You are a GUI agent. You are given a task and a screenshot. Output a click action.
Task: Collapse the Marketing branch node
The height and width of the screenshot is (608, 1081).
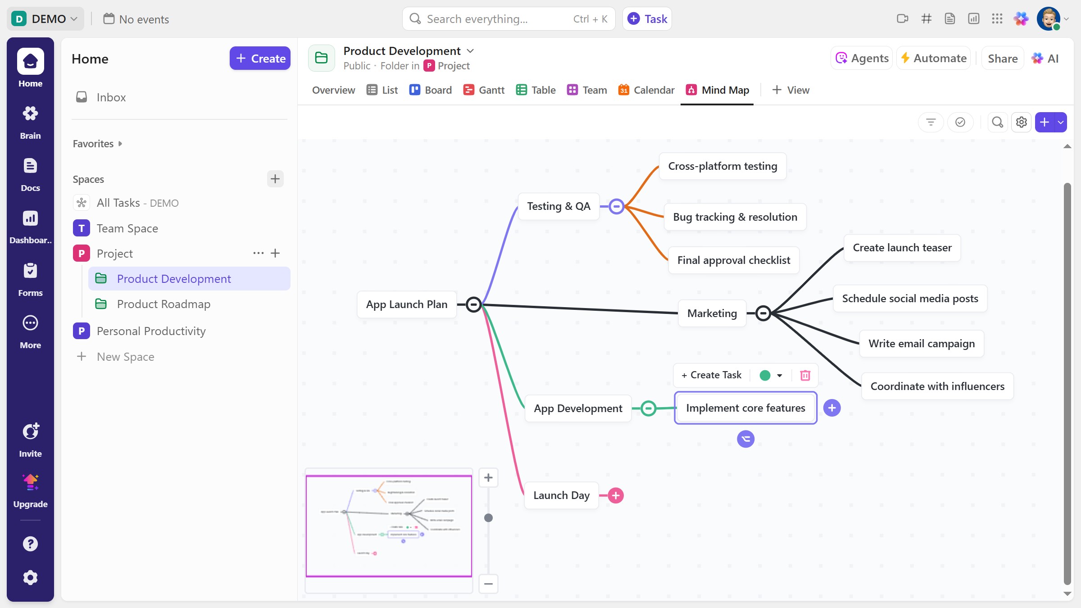[x=763, y=313]
